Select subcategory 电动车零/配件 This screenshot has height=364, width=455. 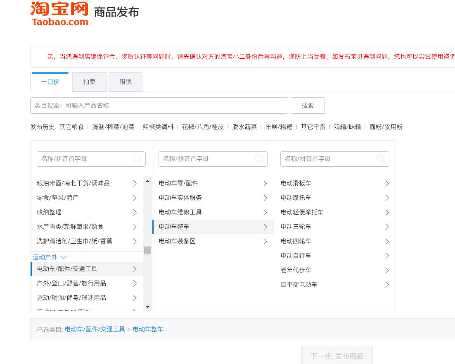(213, 183)
